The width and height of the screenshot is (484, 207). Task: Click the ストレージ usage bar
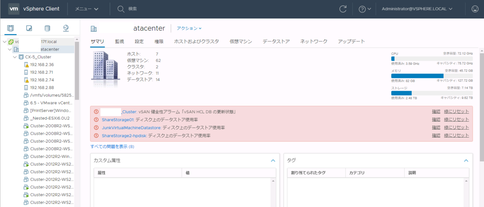tap(432, 93)
